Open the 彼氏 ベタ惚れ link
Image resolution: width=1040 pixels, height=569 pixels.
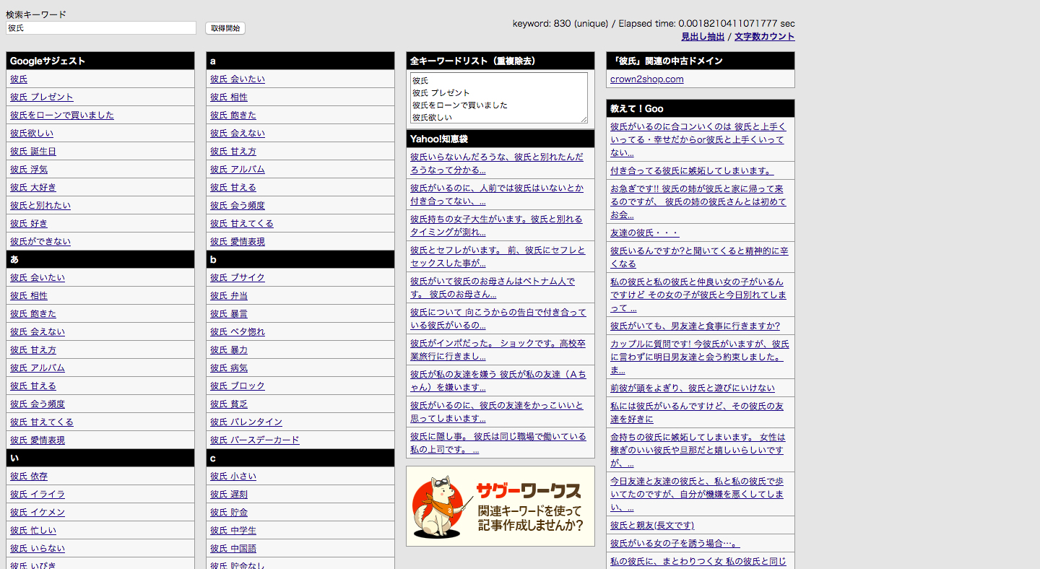pyautogui.click(x=238, y=331)
